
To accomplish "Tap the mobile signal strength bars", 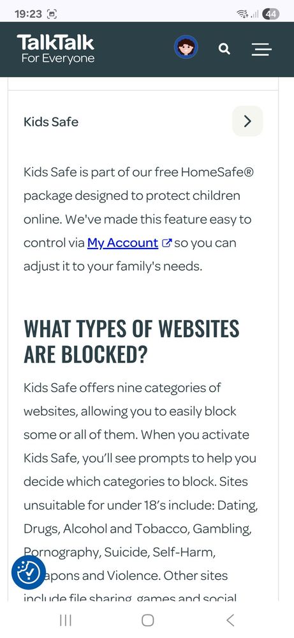I will pyautogui.click(x=254, y=15).
